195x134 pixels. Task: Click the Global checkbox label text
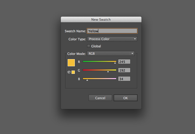coord(96,46)
